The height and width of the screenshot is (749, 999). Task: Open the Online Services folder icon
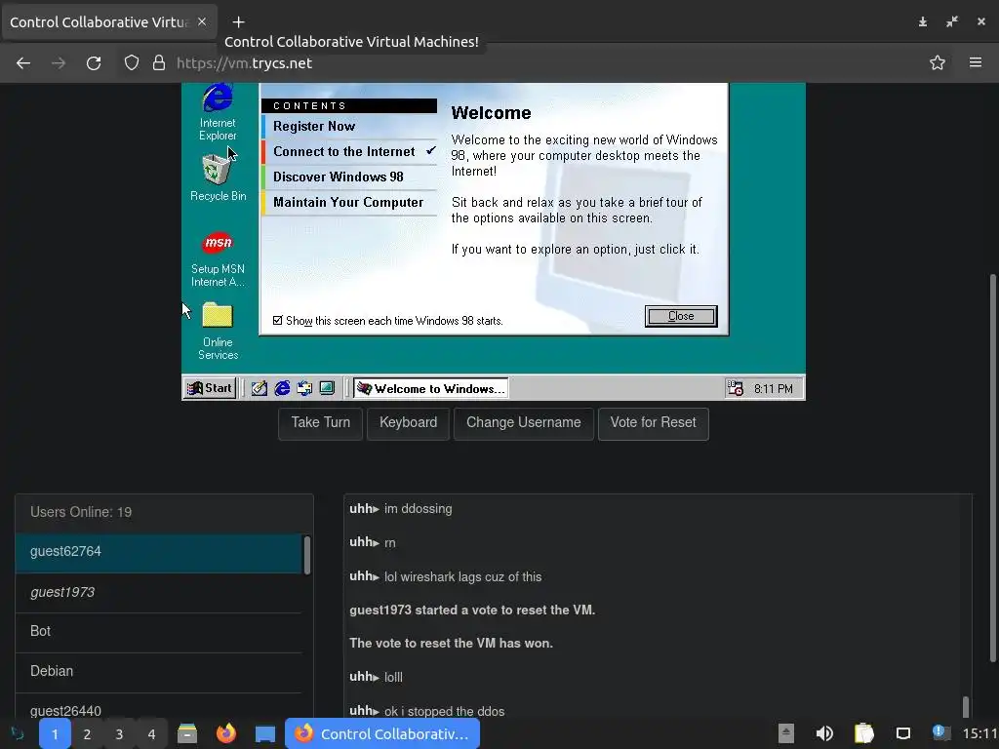point(218,331)
